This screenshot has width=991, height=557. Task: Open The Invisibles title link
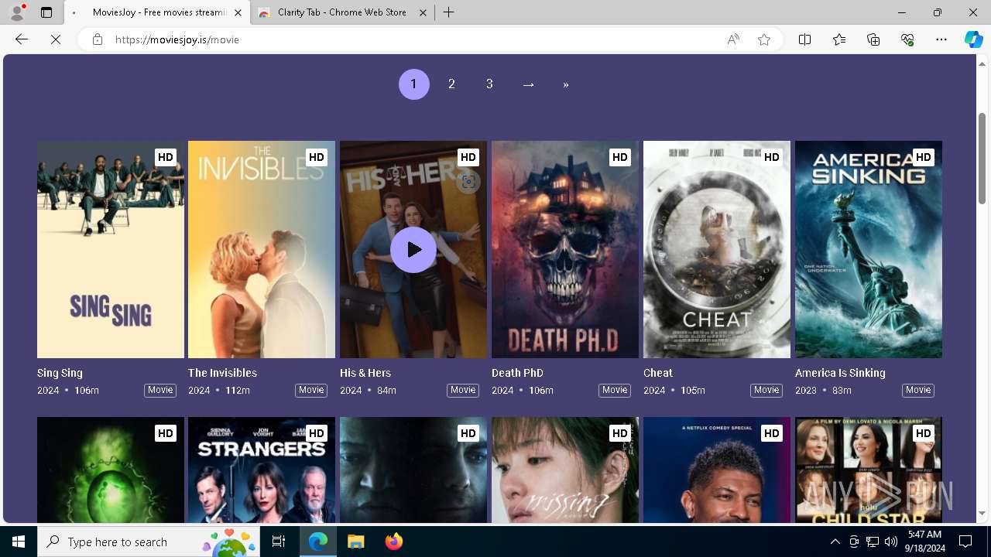pos(222,373)
